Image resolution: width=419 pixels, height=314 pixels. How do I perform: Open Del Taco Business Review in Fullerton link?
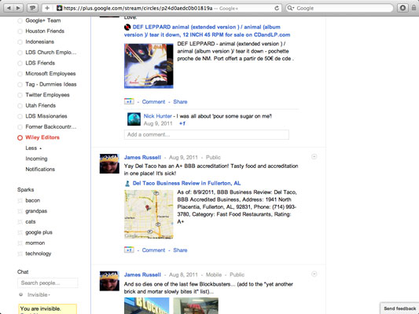tap(186, 183)
